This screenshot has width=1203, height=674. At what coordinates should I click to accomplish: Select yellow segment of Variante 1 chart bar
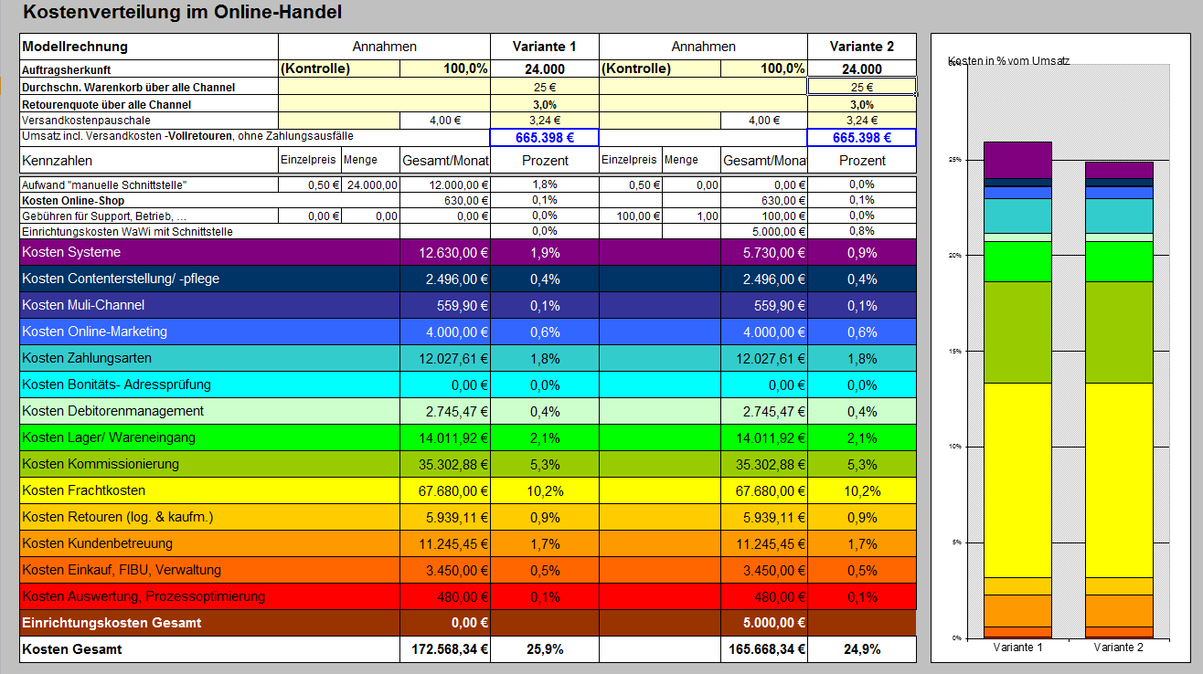click(1017, 479)
